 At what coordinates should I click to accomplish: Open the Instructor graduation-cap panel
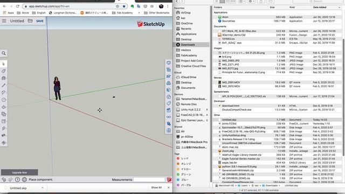point(169,77)
